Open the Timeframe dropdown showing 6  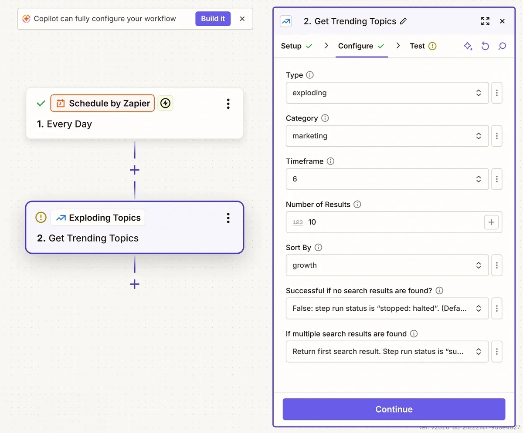[x=387, y=179]
